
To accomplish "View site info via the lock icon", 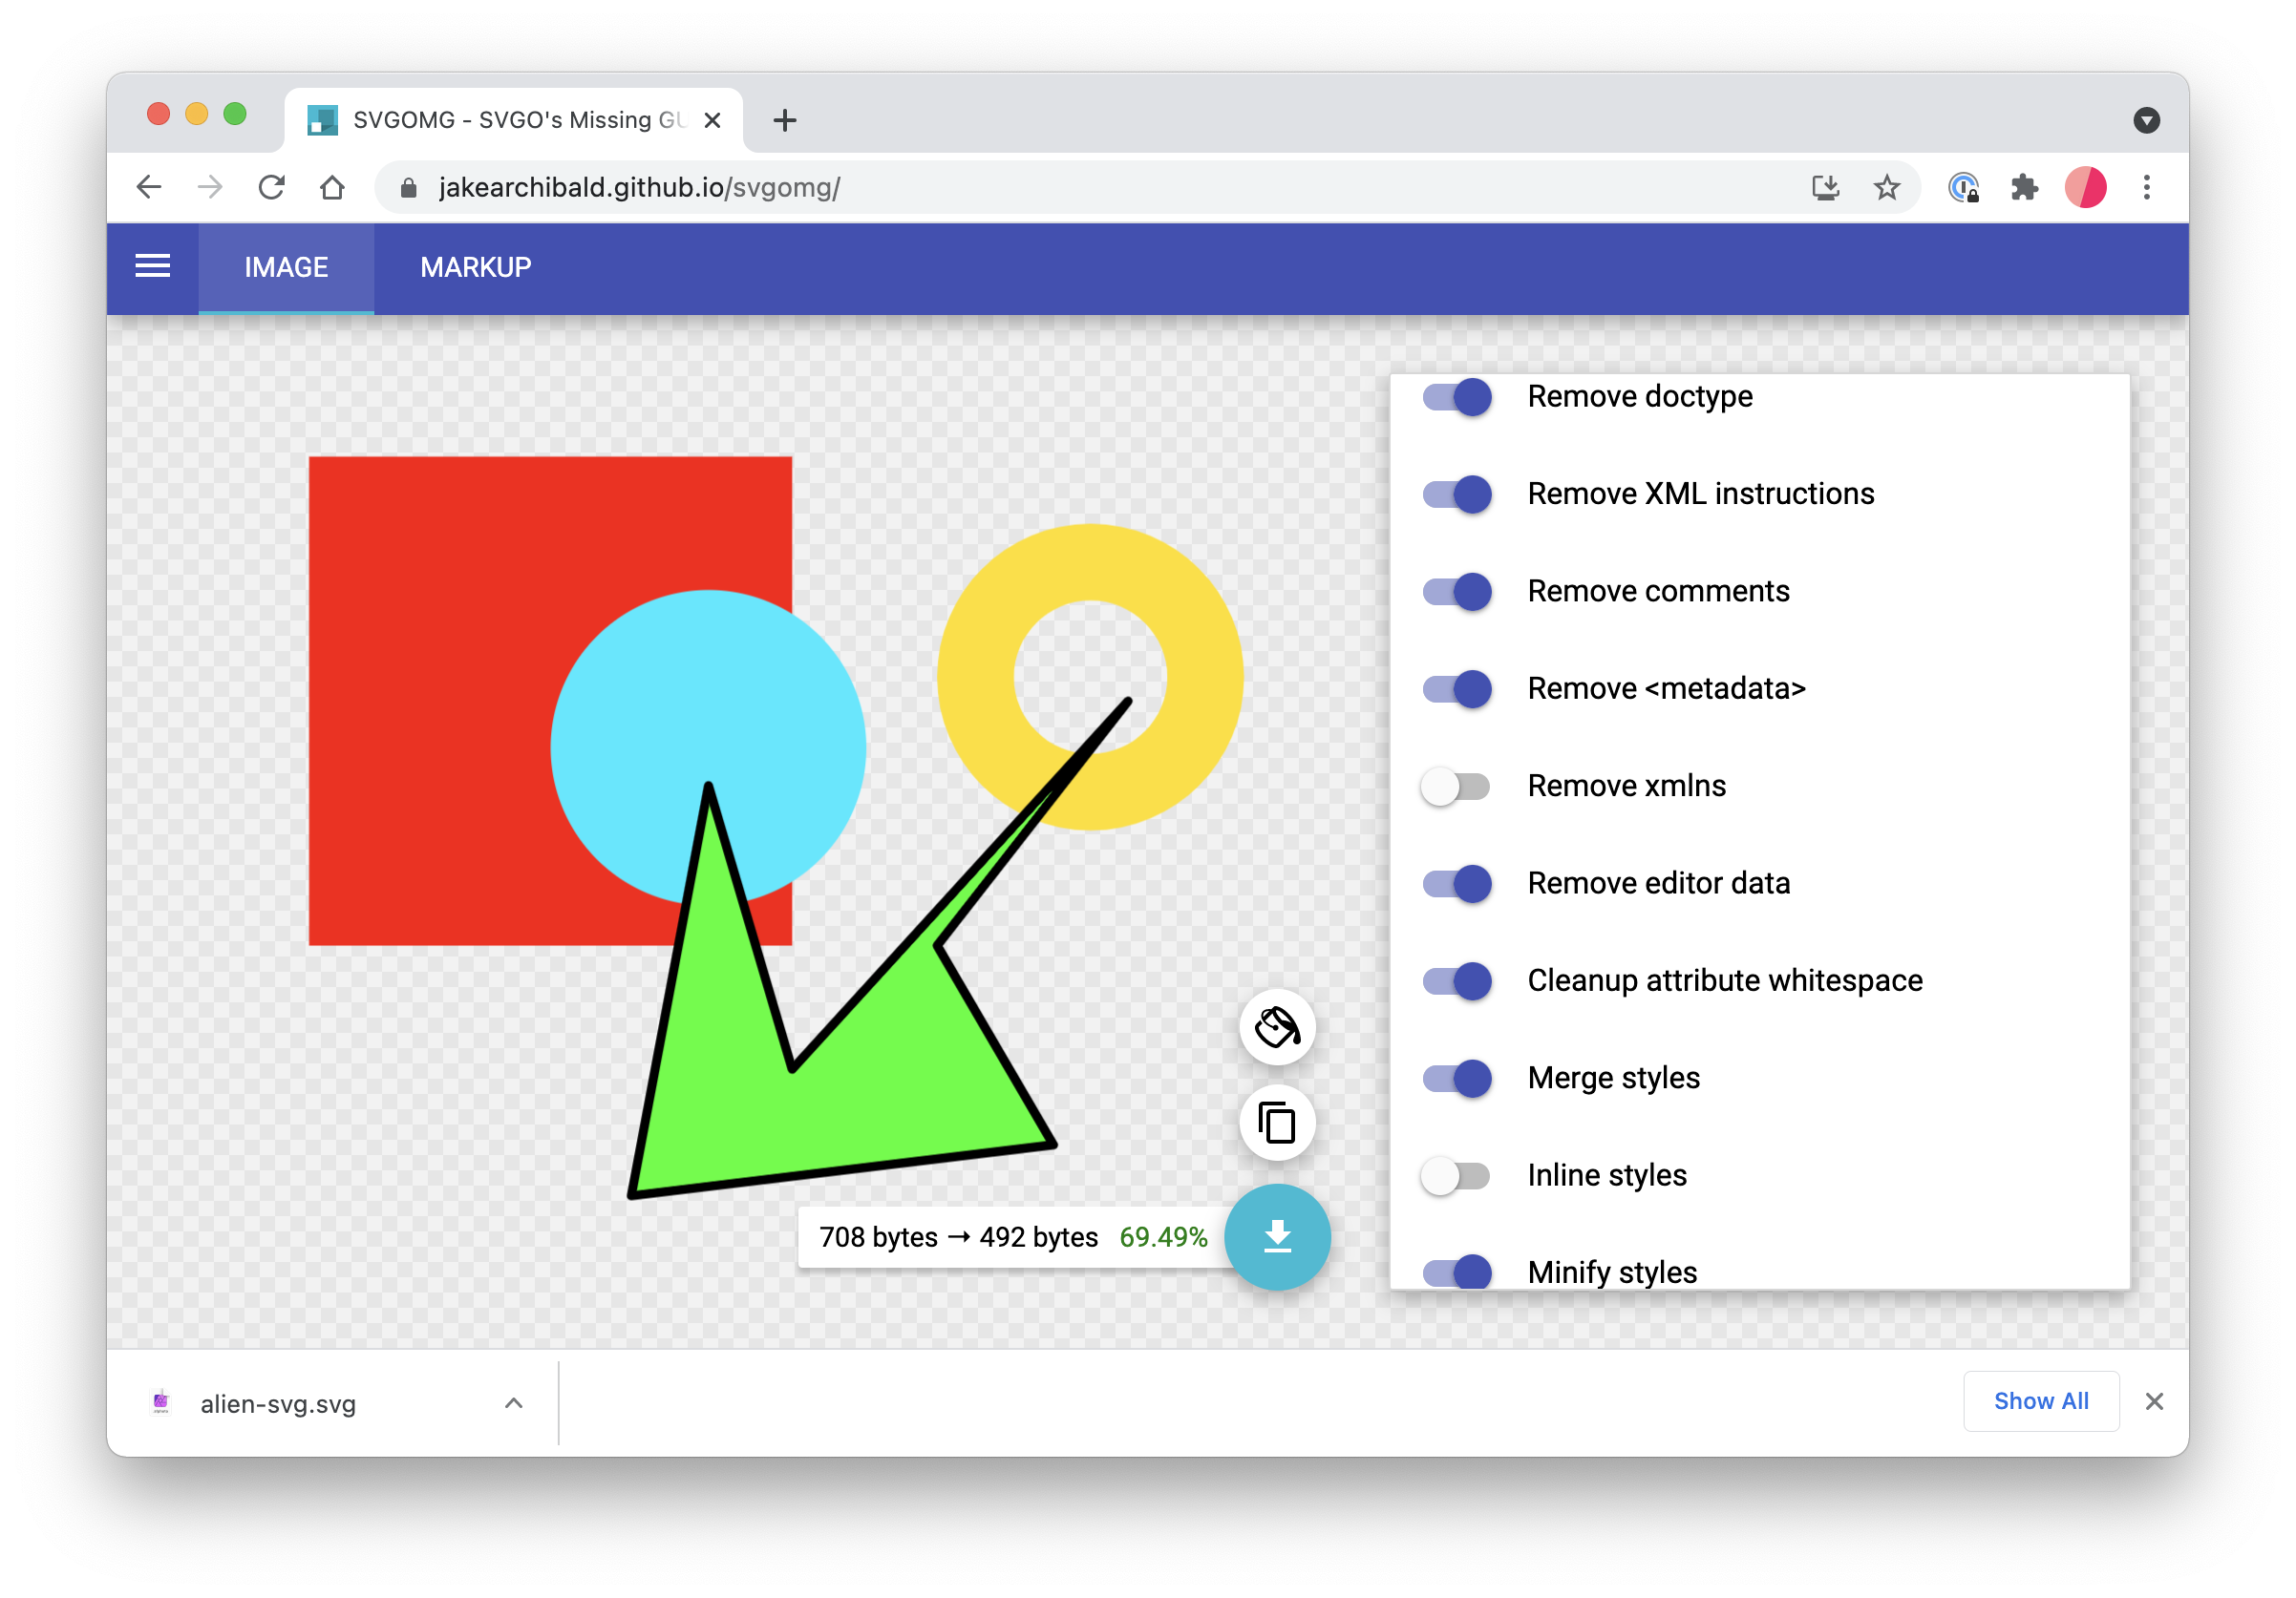I will [x=408, y=187].
